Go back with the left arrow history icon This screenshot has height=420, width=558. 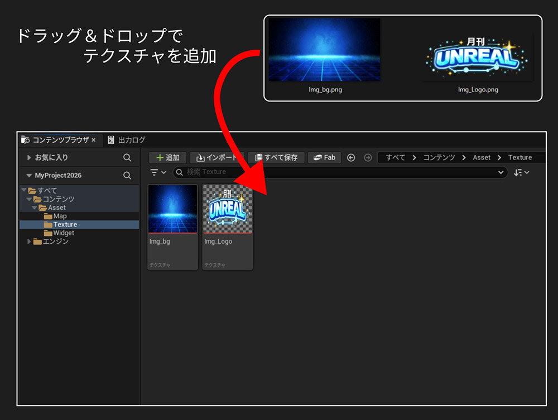(x=351, y=158)
